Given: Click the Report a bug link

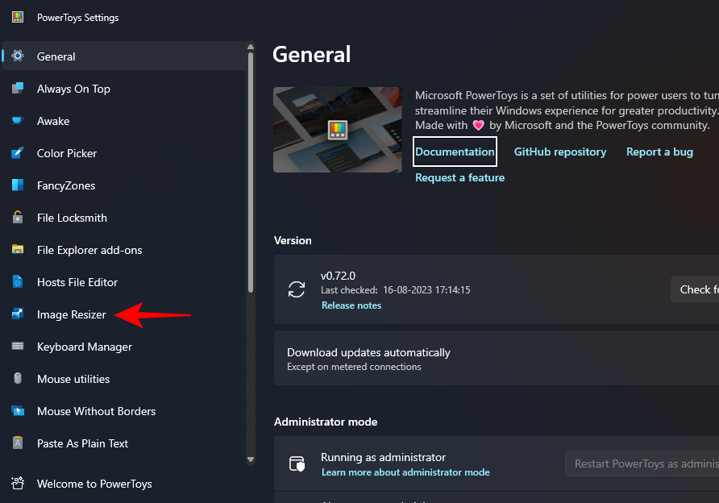Looking at the screenshot, I should 659,152.
